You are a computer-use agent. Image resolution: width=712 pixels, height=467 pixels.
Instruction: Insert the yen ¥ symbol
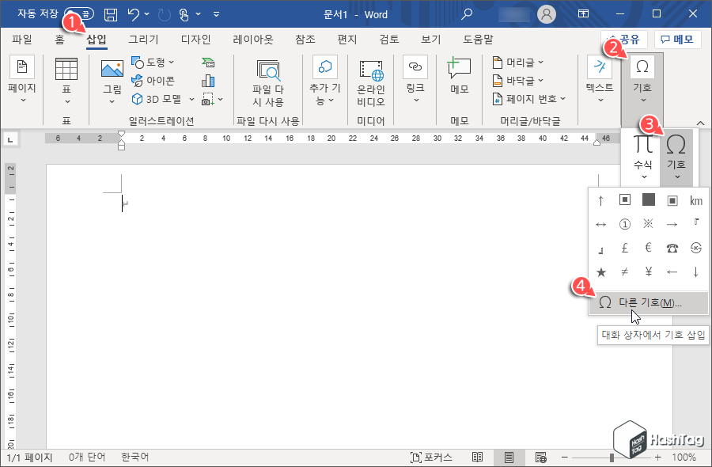click(649, 271)
